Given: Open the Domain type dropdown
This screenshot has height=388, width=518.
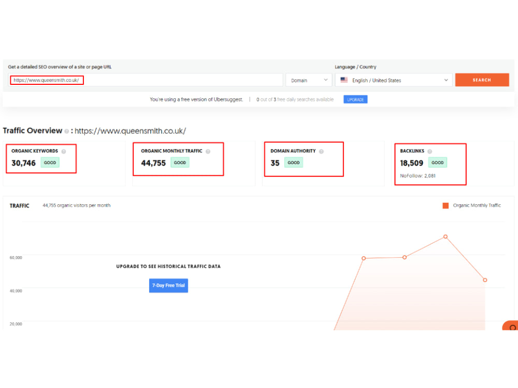Looking at the screenshot, I should (309, 80).
